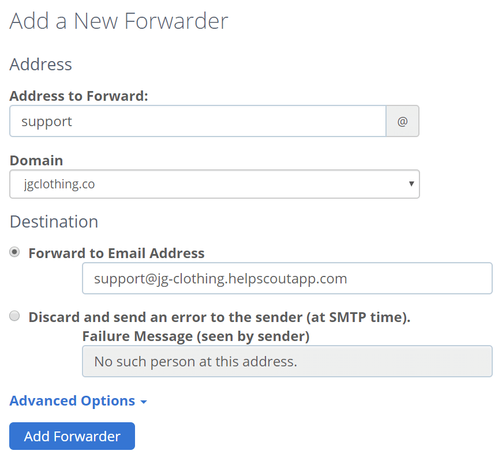Expand the Advanced Options section
The height and width of the screenshot is (462, 502).
coord(72,401)
